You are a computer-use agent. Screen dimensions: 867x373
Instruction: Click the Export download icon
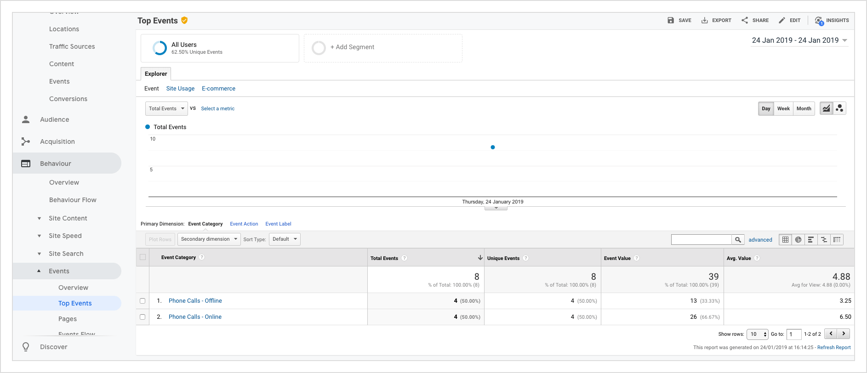tap(704, 20)
